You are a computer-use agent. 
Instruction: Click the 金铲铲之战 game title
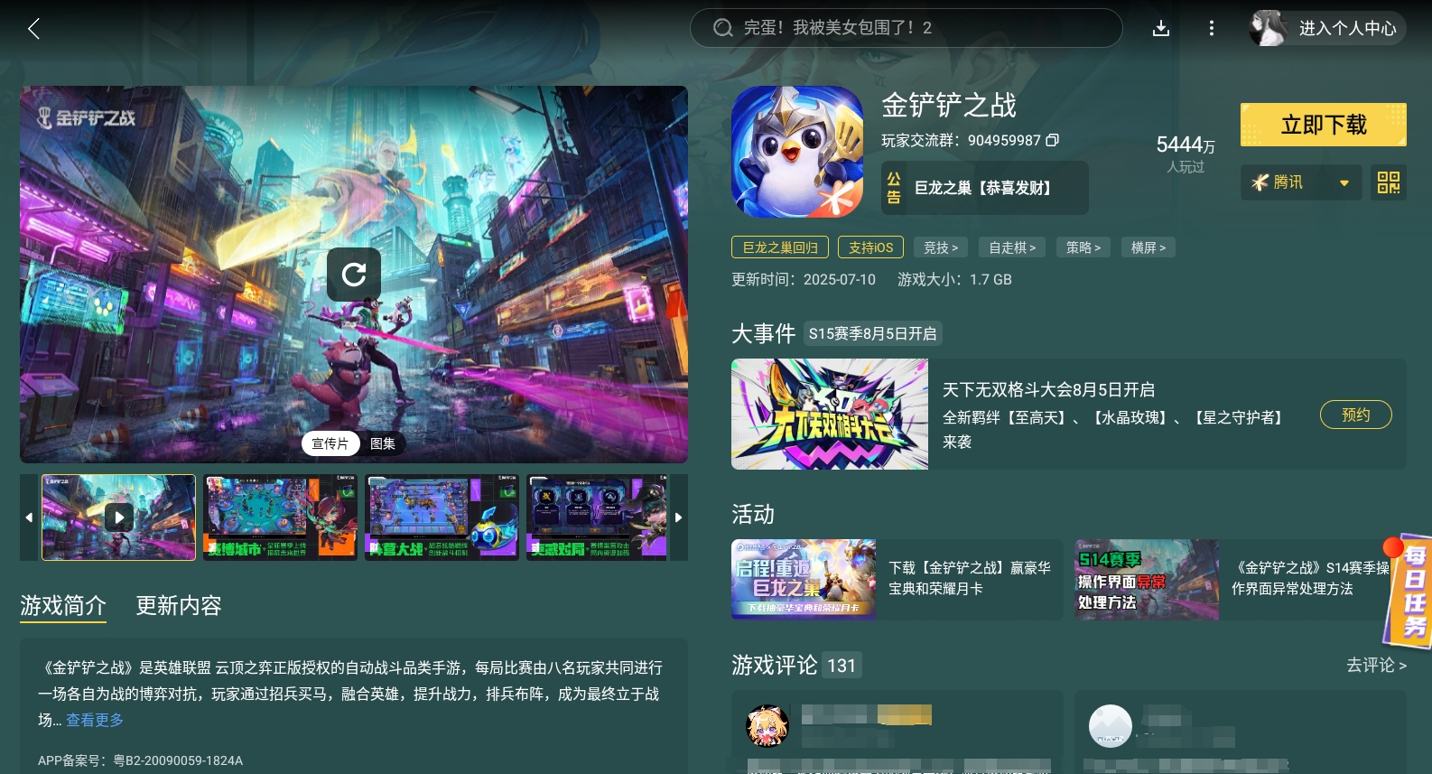tap(949, 106)
